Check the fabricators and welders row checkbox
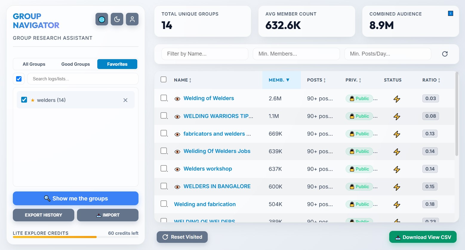This screenshot has height=250, width=465. pyautogui.click(x=164, y=133)
